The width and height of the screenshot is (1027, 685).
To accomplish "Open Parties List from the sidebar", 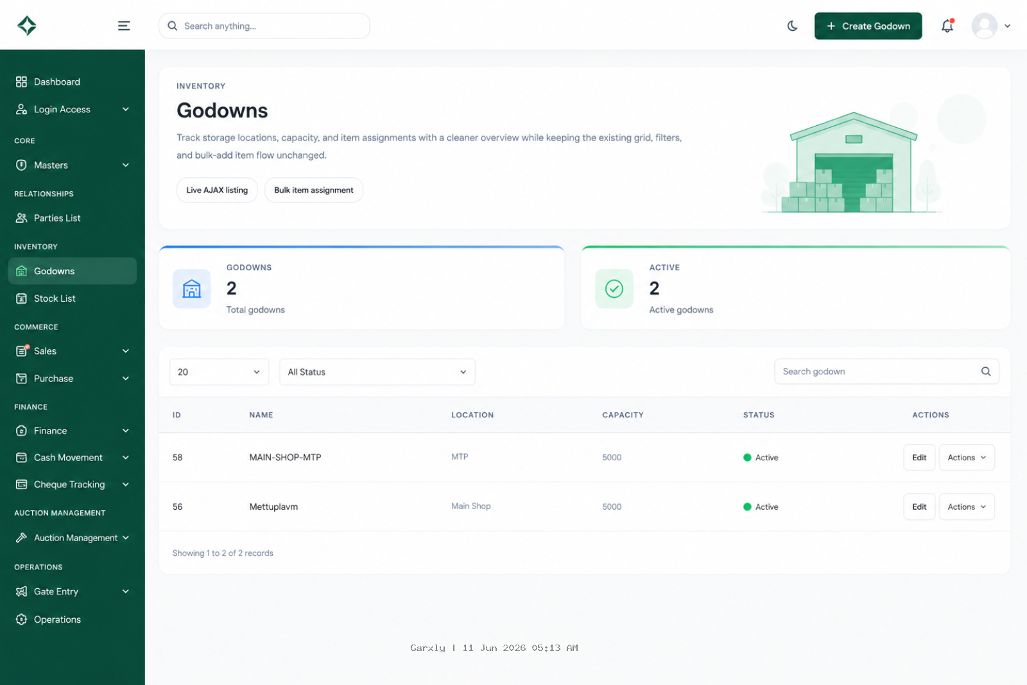I will 72,218.
